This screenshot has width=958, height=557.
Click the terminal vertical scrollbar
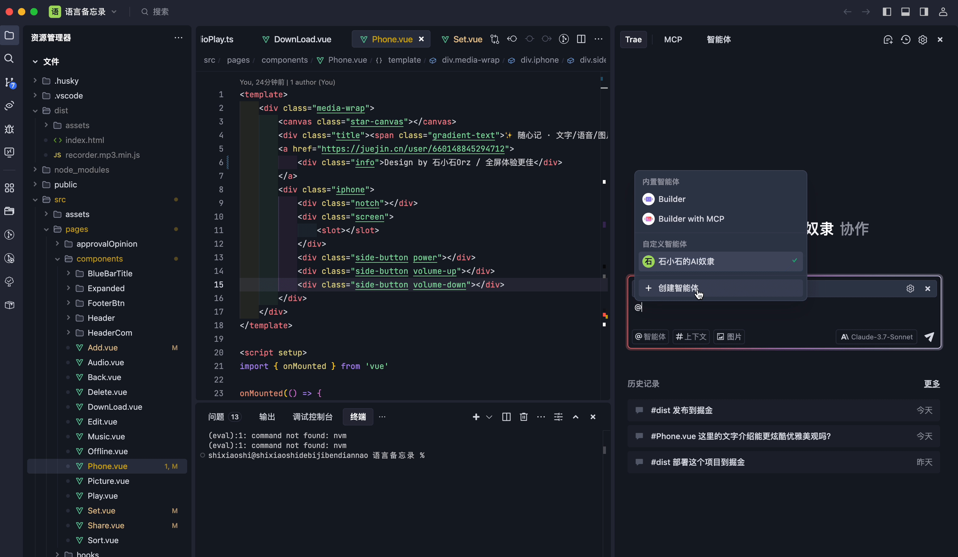click(604, 450)
